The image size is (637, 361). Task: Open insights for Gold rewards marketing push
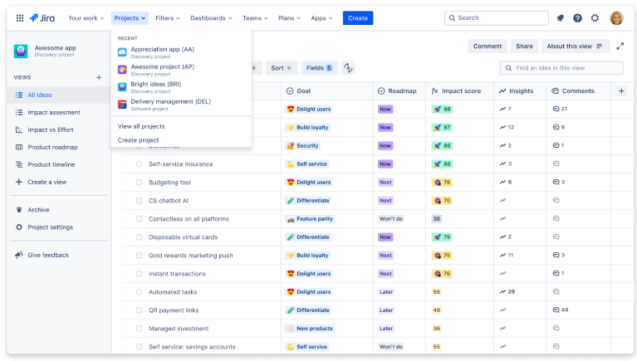507,255
